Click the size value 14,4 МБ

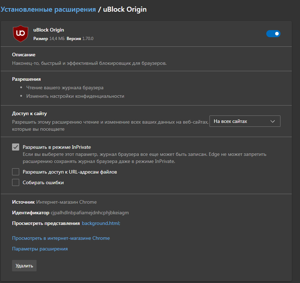pos(57,39)
